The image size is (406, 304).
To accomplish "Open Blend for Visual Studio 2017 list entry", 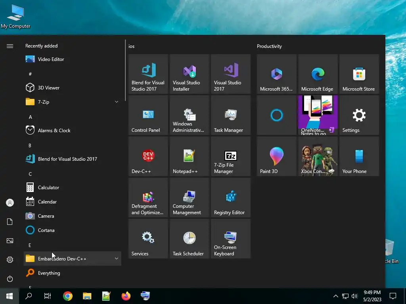I will (73, 159).
